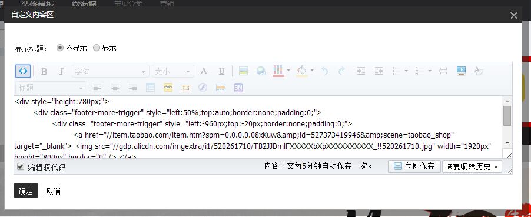531x217 pixels.
Task: Decrease indent of the paragraph
Action: 379,71
